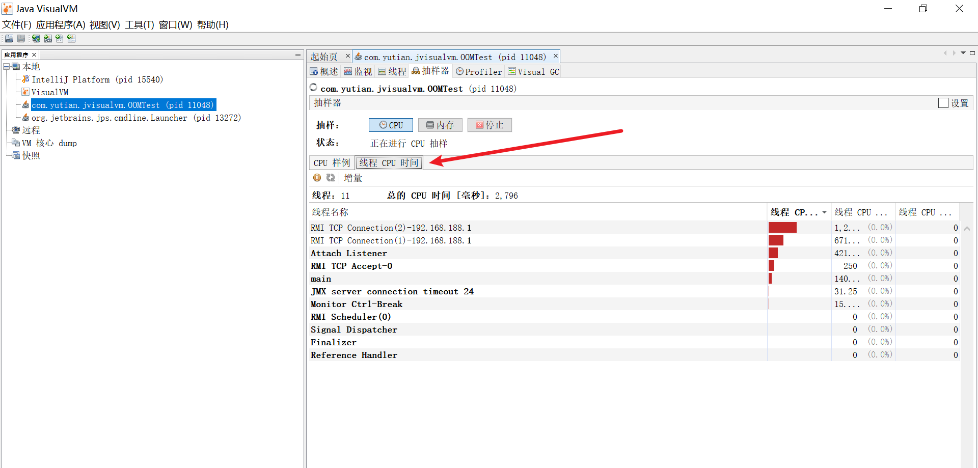The width and height of the screenshot is (978, 468).
Task: Click the CPU bar for RMI TCP Connection(2)
Action: (782, 228)
